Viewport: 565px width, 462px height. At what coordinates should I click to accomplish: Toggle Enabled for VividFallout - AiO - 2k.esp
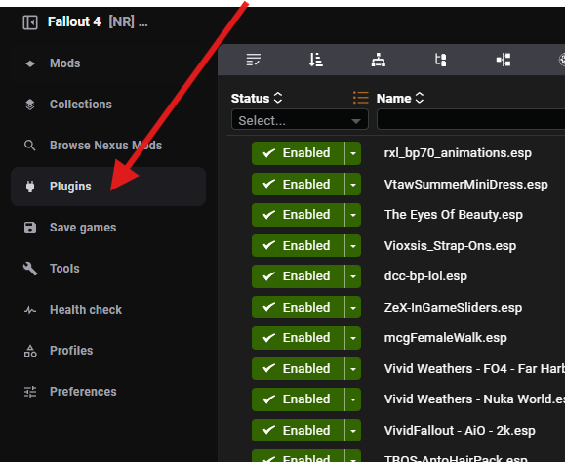pos(298,431)
